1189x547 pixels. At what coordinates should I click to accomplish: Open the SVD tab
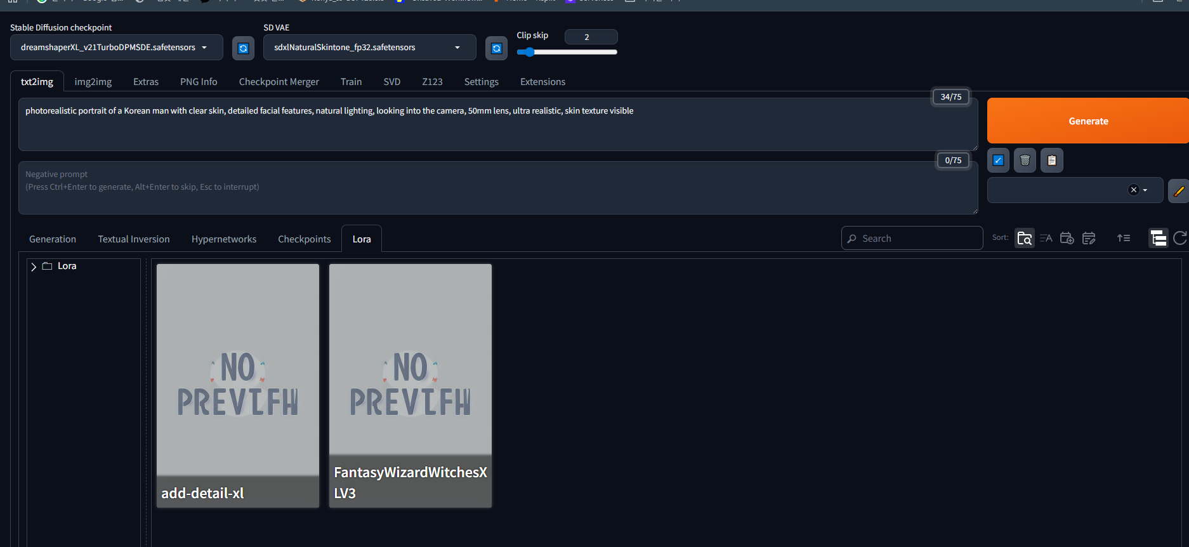tap(392, 82)
